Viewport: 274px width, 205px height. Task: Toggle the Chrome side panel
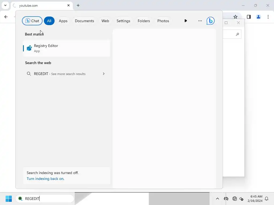[x=249, y=17]
